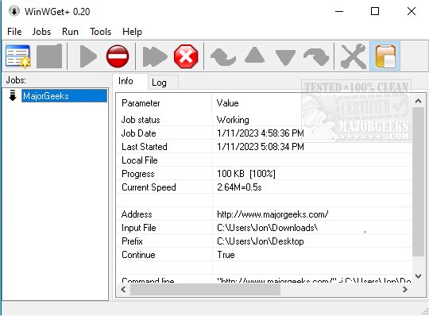
Task: Click the vertical scrollbar down arrow
Action: pyautogui.click(x=418, y=276)
